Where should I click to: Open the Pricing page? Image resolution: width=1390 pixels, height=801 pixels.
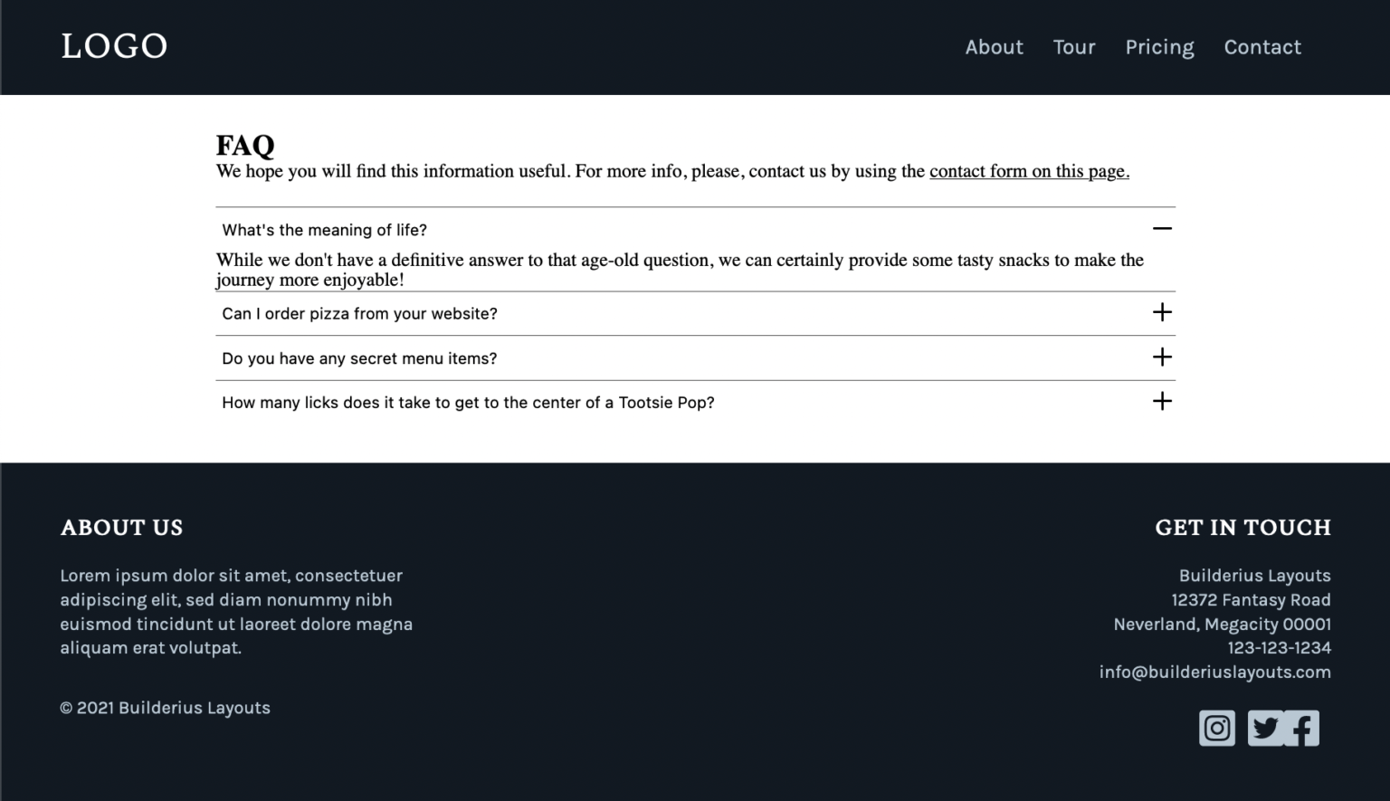[x=1159, y=47]
